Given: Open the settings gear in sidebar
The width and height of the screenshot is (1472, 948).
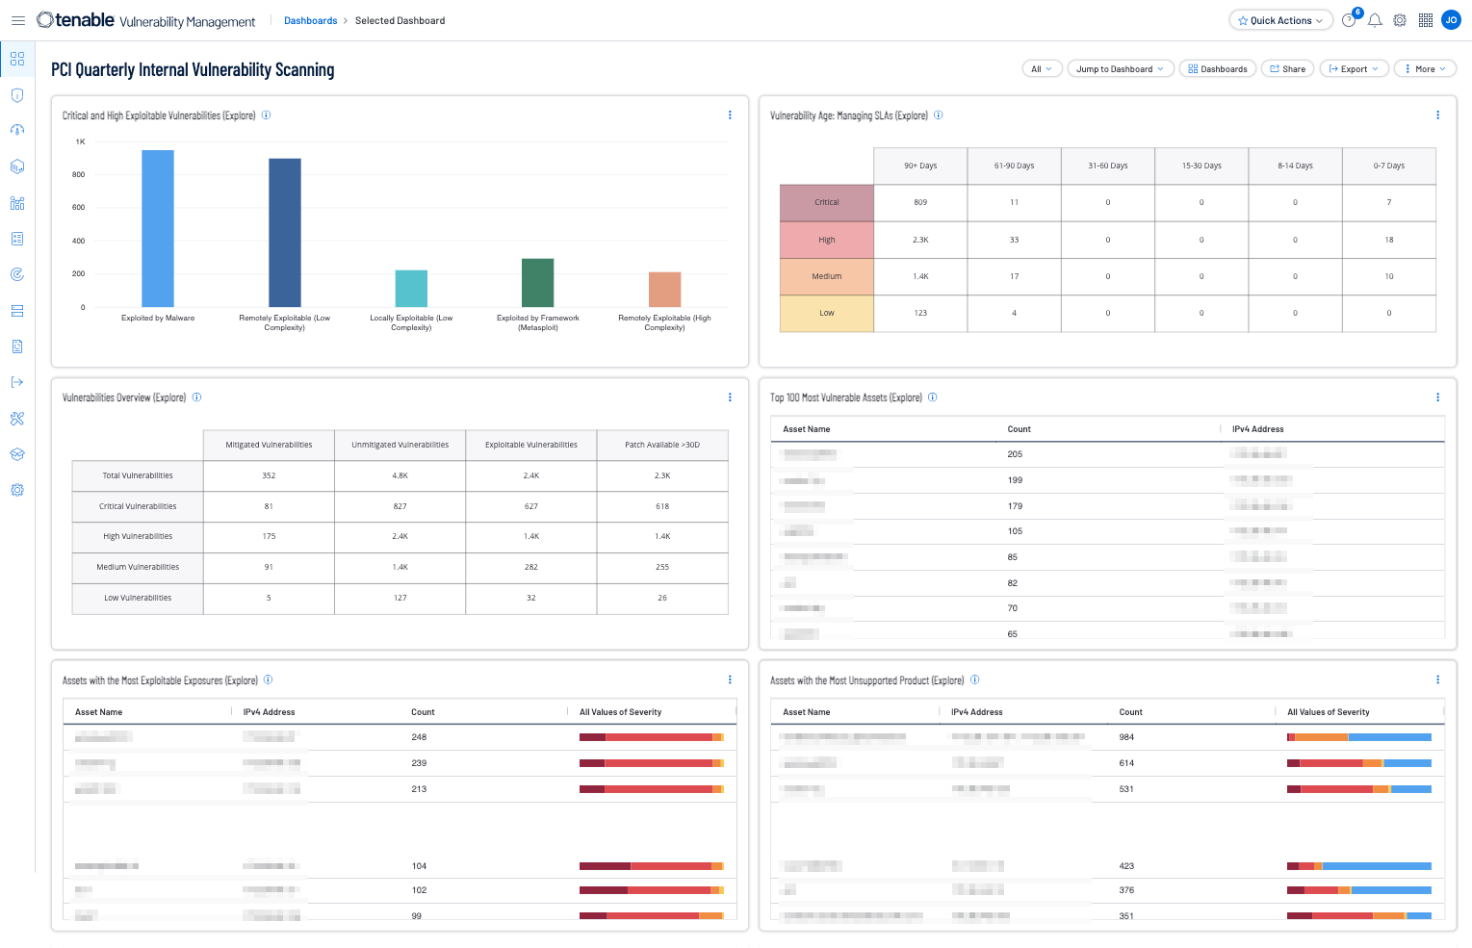Looking at the screenshot, I should click(x=17, y=490).
